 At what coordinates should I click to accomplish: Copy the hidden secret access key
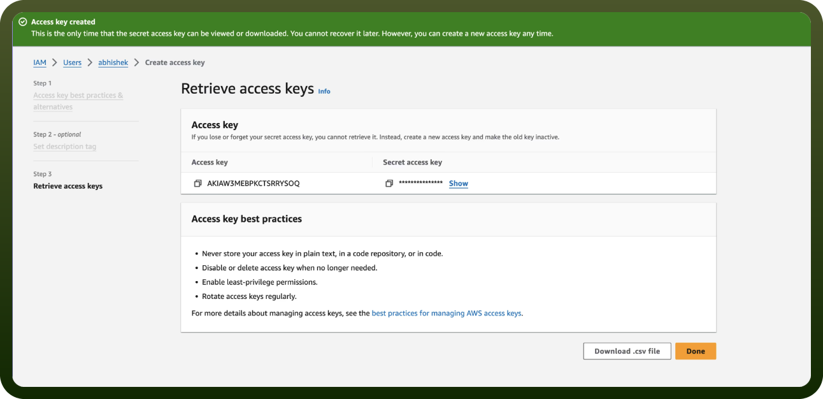pos(389,184)
